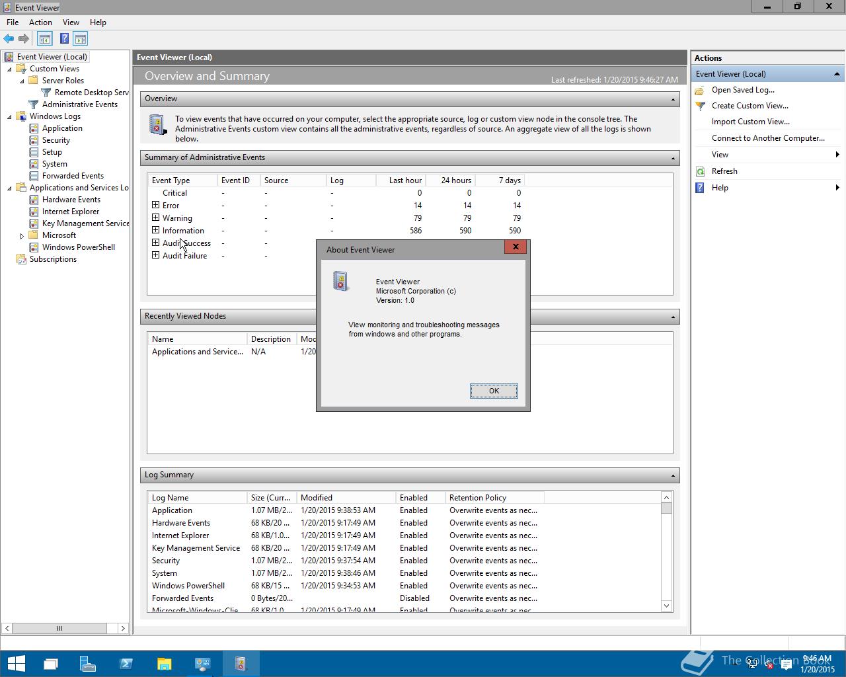Select Event Viewer (Local) root node
Screen dimensions: 846x677
(x=52, y=57)
